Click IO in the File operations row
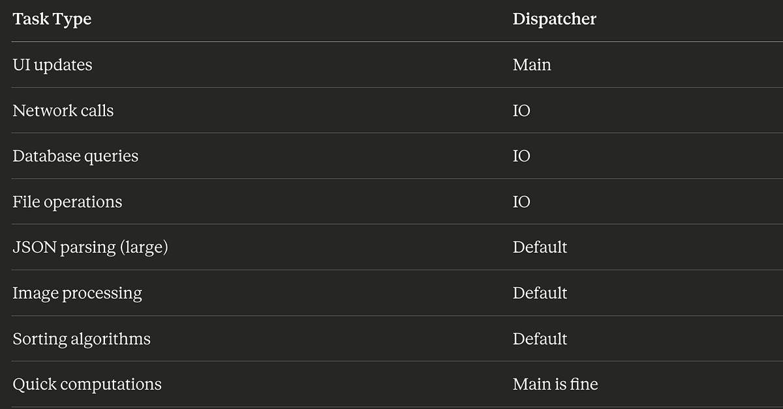Screen dimensions: 783x409 pos(521,202)
